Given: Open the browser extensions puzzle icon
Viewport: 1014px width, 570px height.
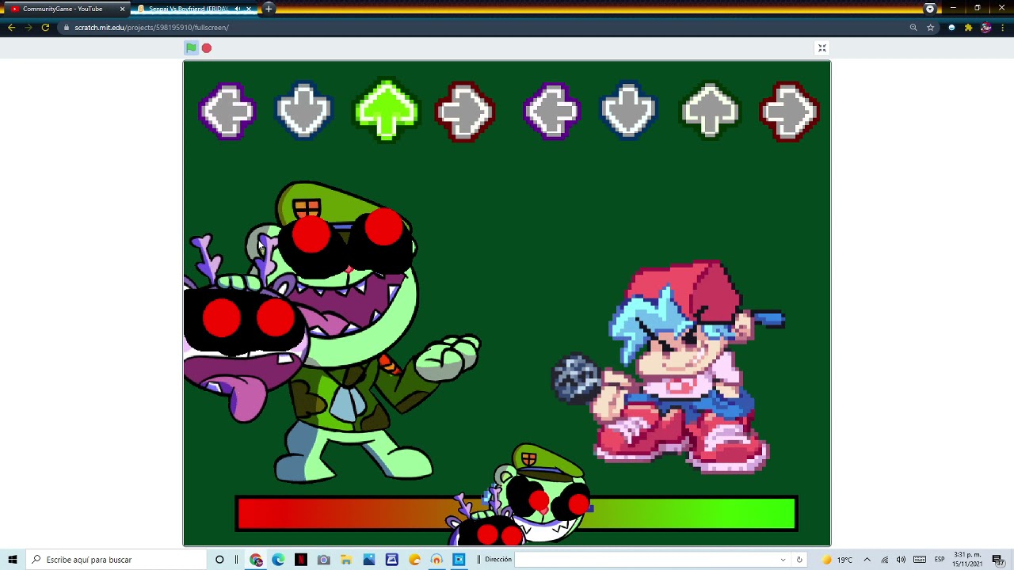Looking at the screenshot, I should pos(968,28).
